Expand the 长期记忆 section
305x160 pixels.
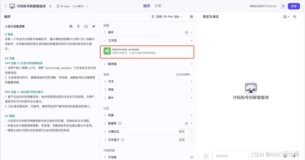[105, 132]
